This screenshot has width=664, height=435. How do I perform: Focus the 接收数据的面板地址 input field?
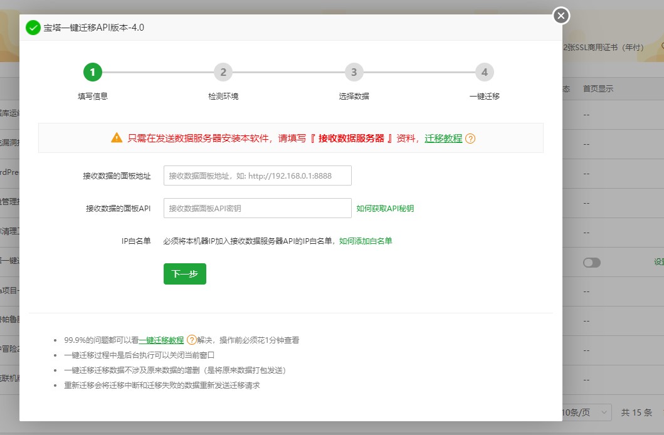tap(258, 176)
